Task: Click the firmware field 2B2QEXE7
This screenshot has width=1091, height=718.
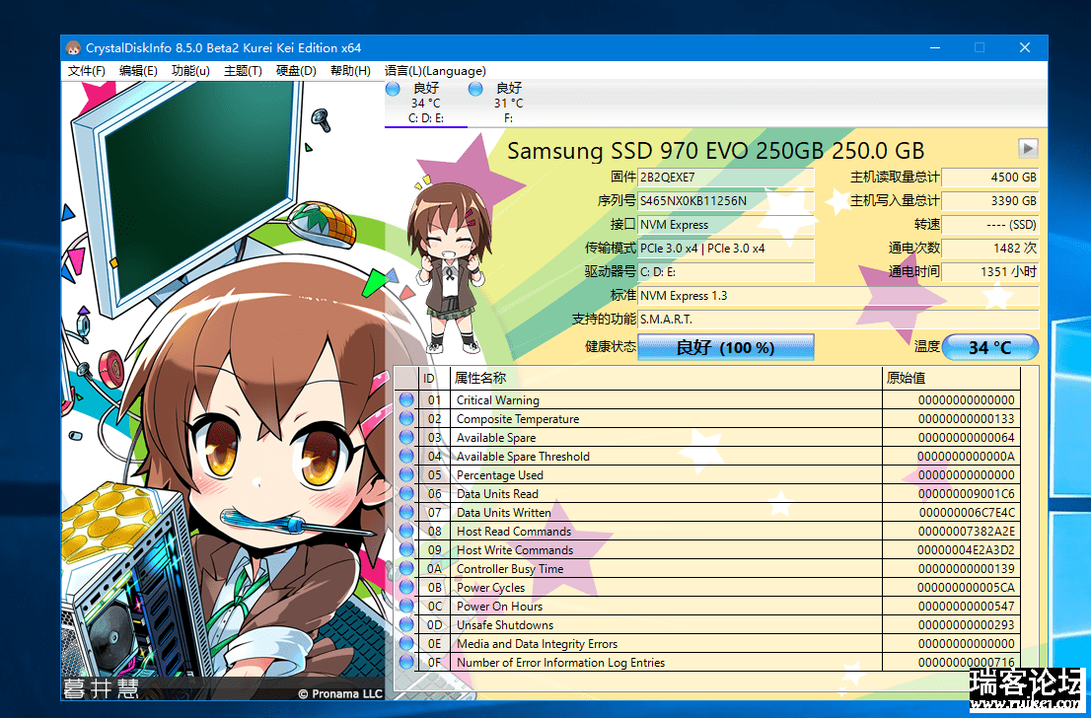Action: [x=726, y=178]
